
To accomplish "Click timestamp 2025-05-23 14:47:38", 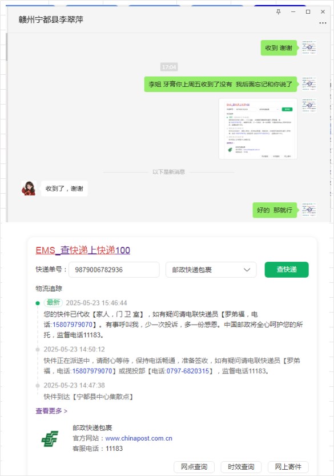I will click(x=74, y=385).
